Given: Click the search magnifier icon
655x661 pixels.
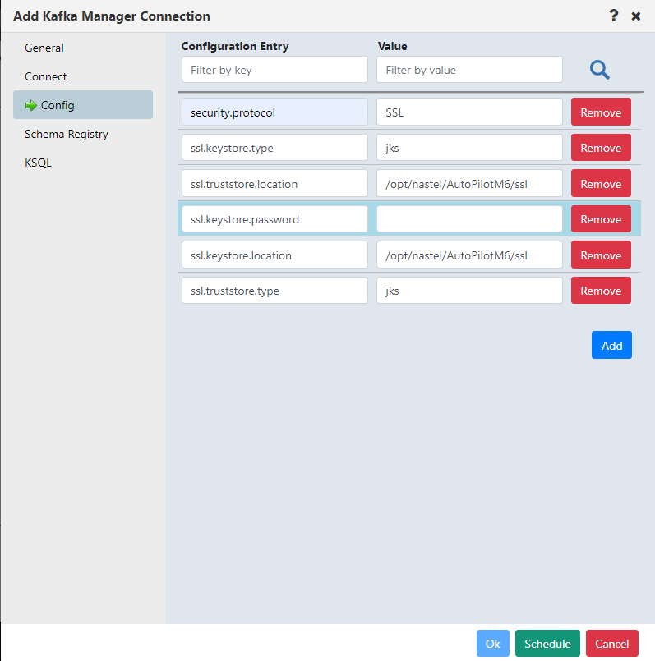Looking at the screenshot, I should point(599,70).
